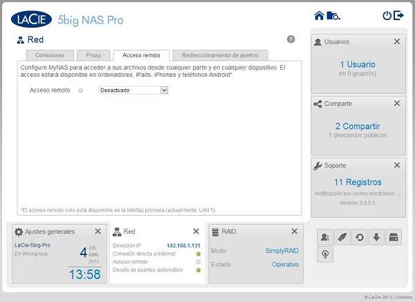Close the Soporte widget
415x302 pixels.
pyautogui.click(x=397, y=165)
